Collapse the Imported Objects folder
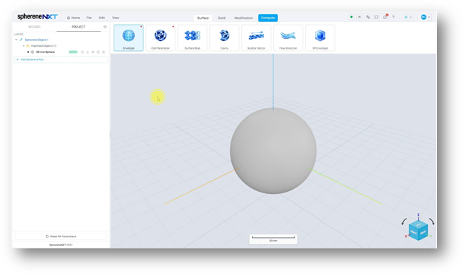The image size is (464, 276). click(x=23, y=46)
